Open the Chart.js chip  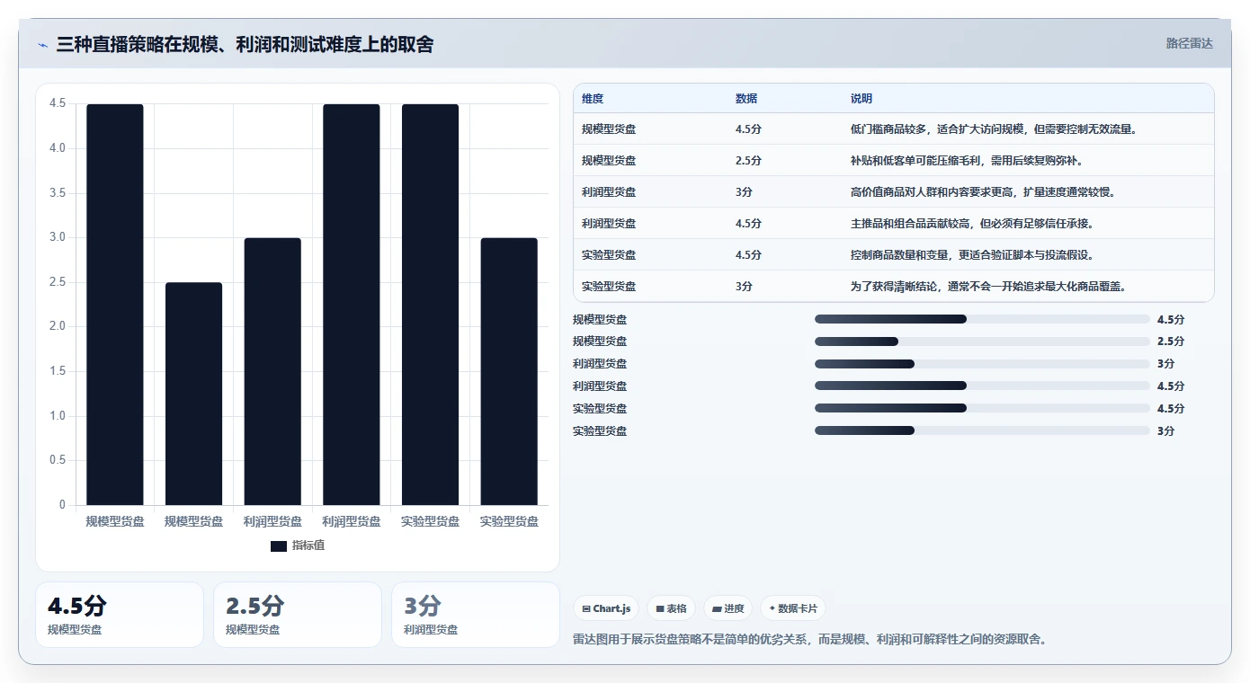click(607, 608)
